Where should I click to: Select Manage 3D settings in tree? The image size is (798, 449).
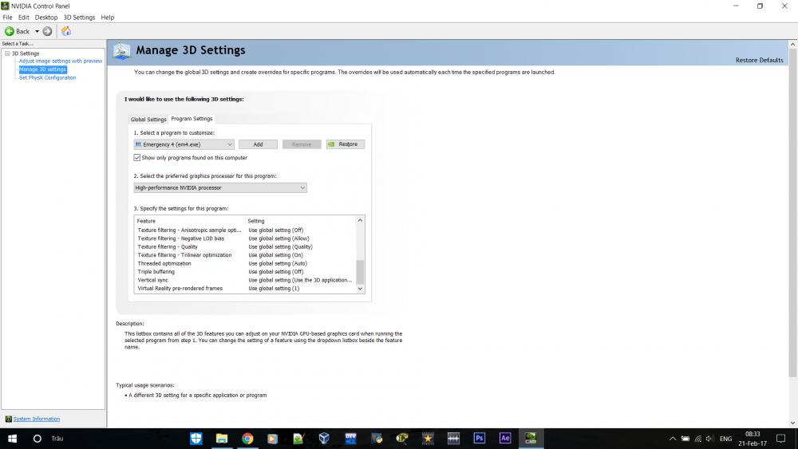(43, 69)
